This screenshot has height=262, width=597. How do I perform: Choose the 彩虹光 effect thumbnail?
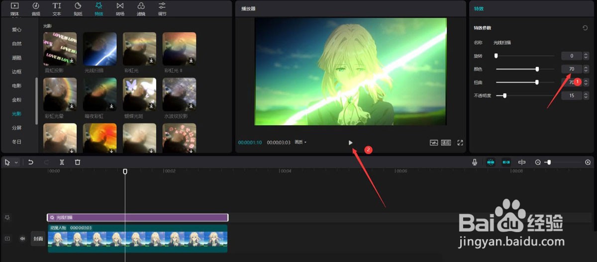140,49
